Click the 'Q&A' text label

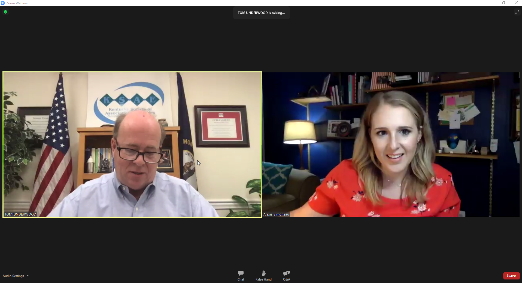[286, 279]
